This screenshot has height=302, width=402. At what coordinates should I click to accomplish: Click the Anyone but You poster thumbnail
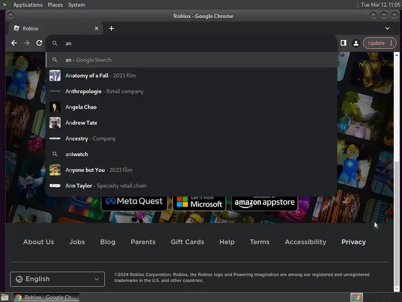pyautogui.click(x=55, y=170)
